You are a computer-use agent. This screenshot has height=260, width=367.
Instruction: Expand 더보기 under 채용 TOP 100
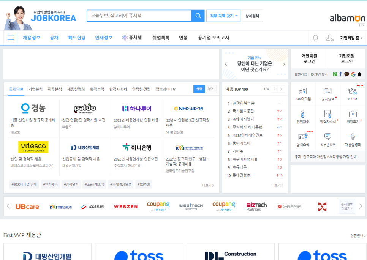tap(277, 185)
